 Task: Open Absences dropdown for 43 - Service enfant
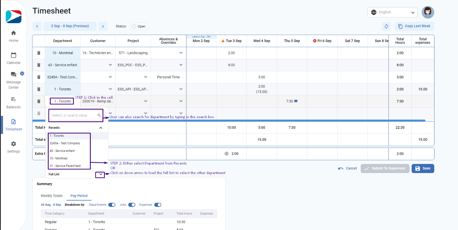[181, 65]
